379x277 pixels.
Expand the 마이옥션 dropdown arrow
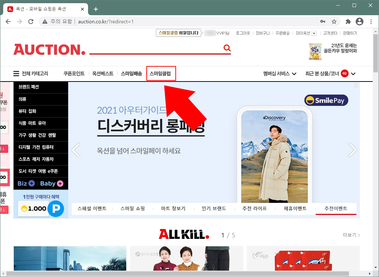click(314, 33)
